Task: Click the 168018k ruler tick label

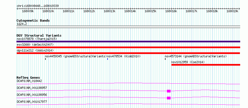Action: [x=212, y=11]
